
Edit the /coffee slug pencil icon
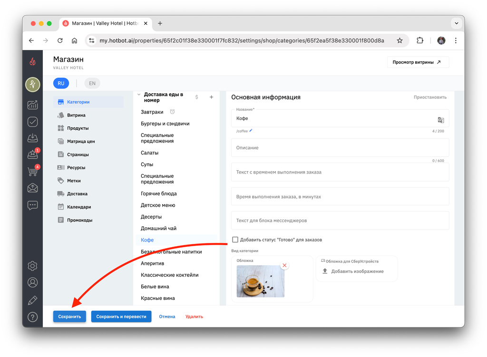[251, 131]
